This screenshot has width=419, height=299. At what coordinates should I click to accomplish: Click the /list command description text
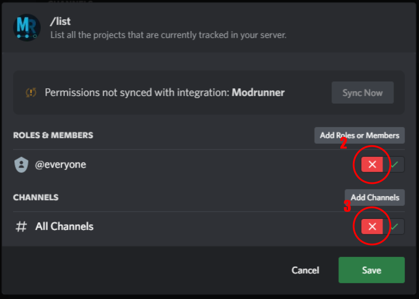[x=168, y=35]
